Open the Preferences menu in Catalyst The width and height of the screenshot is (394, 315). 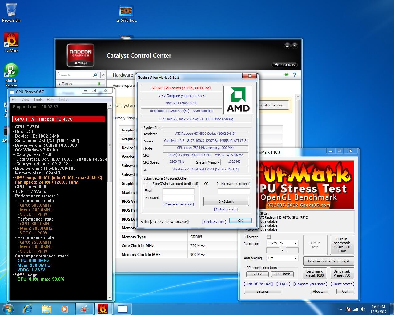click(284, 65)
